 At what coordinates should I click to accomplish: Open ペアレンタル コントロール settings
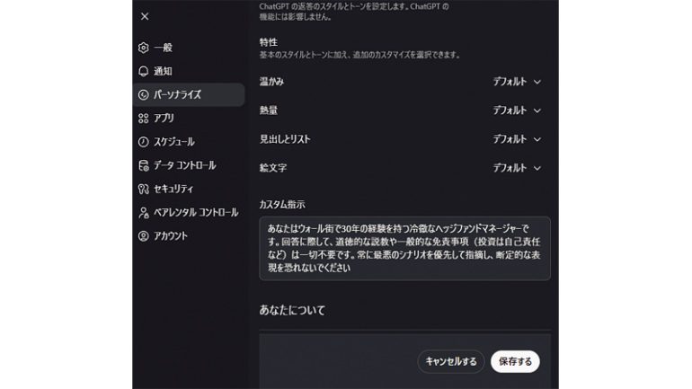coord(189,213)
